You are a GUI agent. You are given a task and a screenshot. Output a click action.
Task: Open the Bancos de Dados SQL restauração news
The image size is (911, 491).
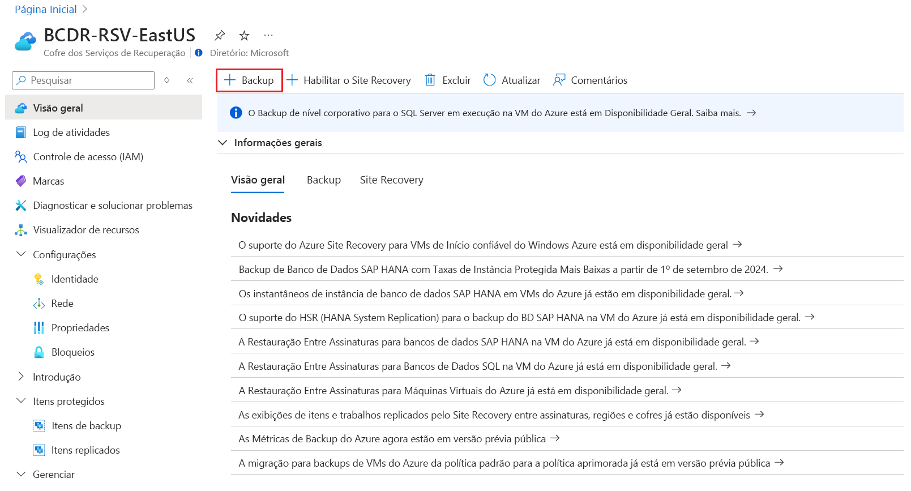[485, 366]
